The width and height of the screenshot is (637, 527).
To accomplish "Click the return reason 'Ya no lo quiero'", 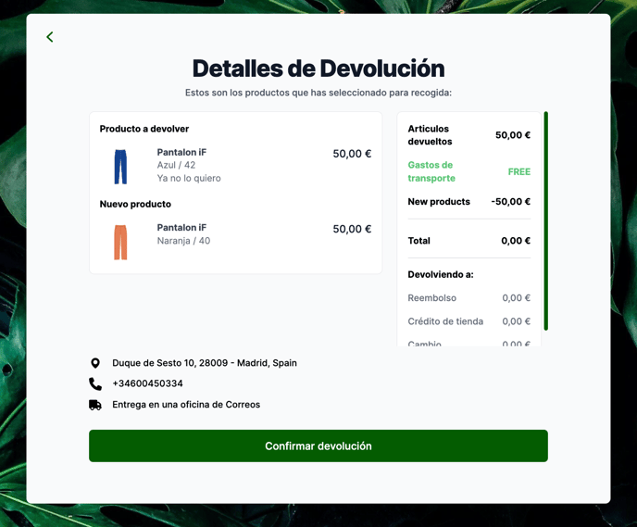I will tap(189, 178).
